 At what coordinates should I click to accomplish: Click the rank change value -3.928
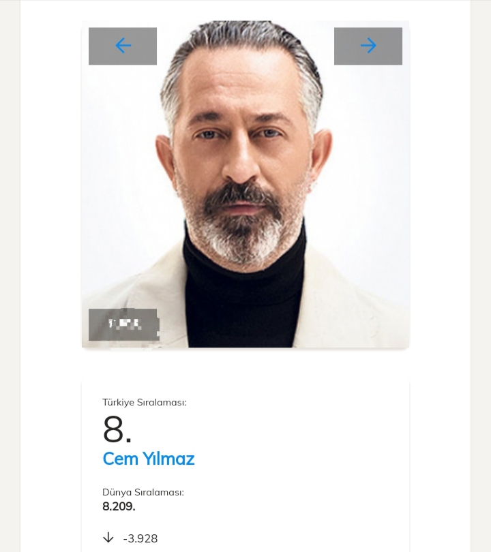(x=140, y=538)
